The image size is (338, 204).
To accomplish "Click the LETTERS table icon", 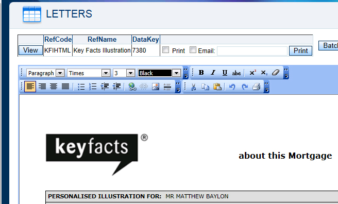I will 32,14.
